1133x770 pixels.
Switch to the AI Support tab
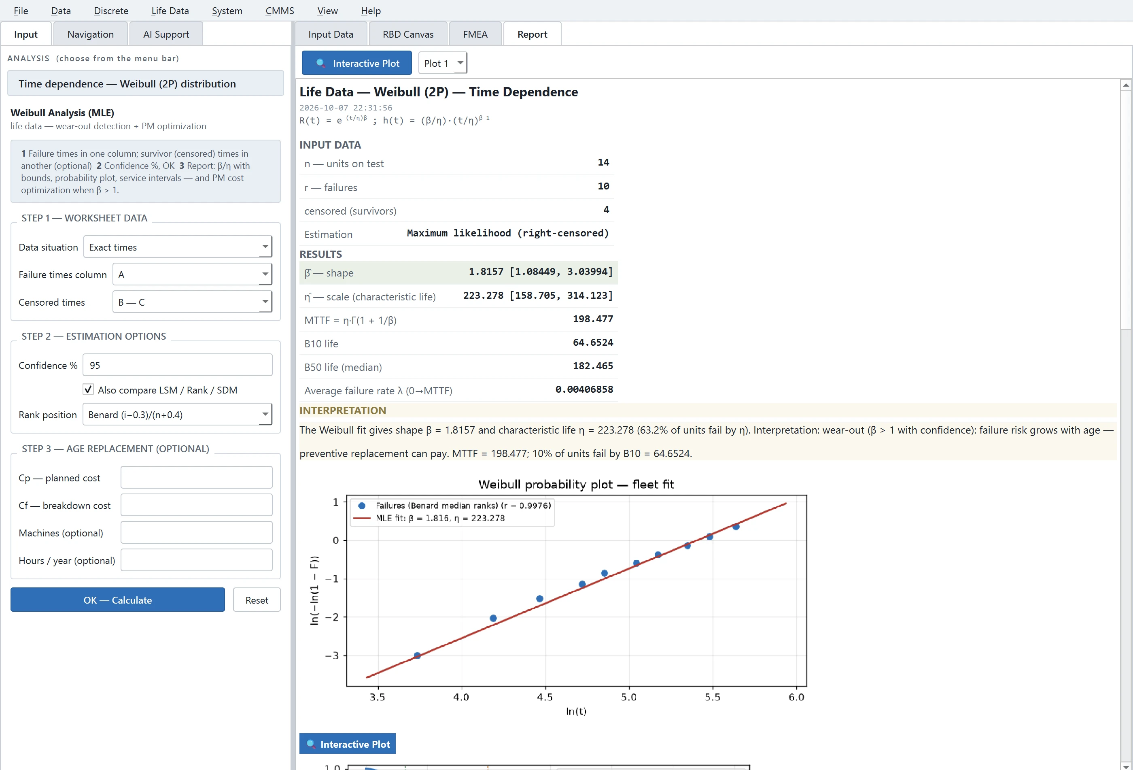(166, 34)
